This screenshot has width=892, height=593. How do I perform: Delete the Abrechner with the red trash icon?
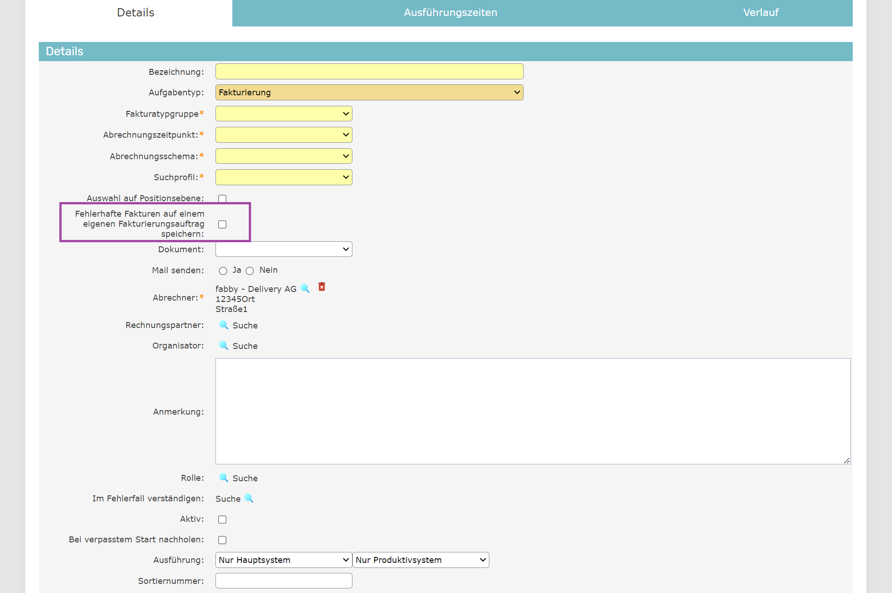point(322,286)
